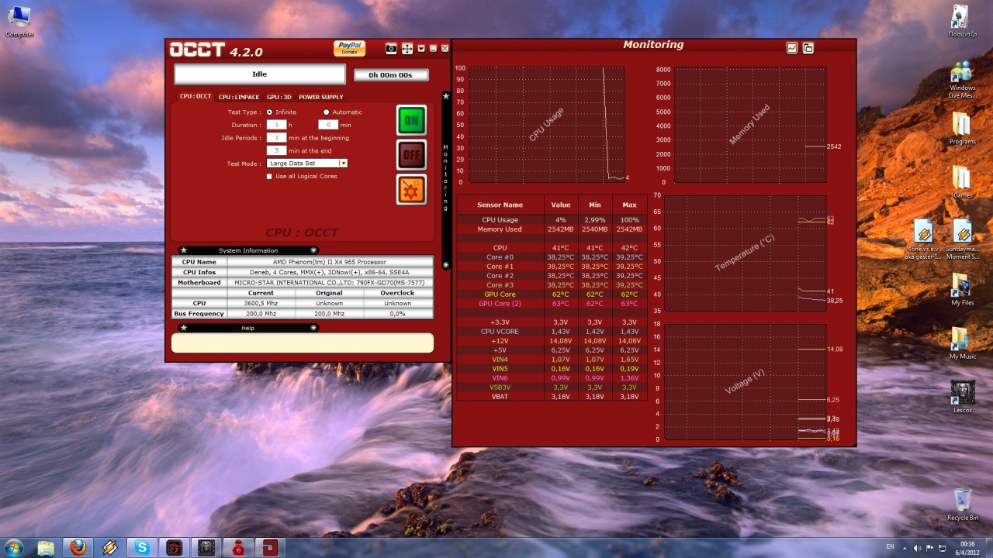Click the idle minutes at the beginning field

[276, 137]
